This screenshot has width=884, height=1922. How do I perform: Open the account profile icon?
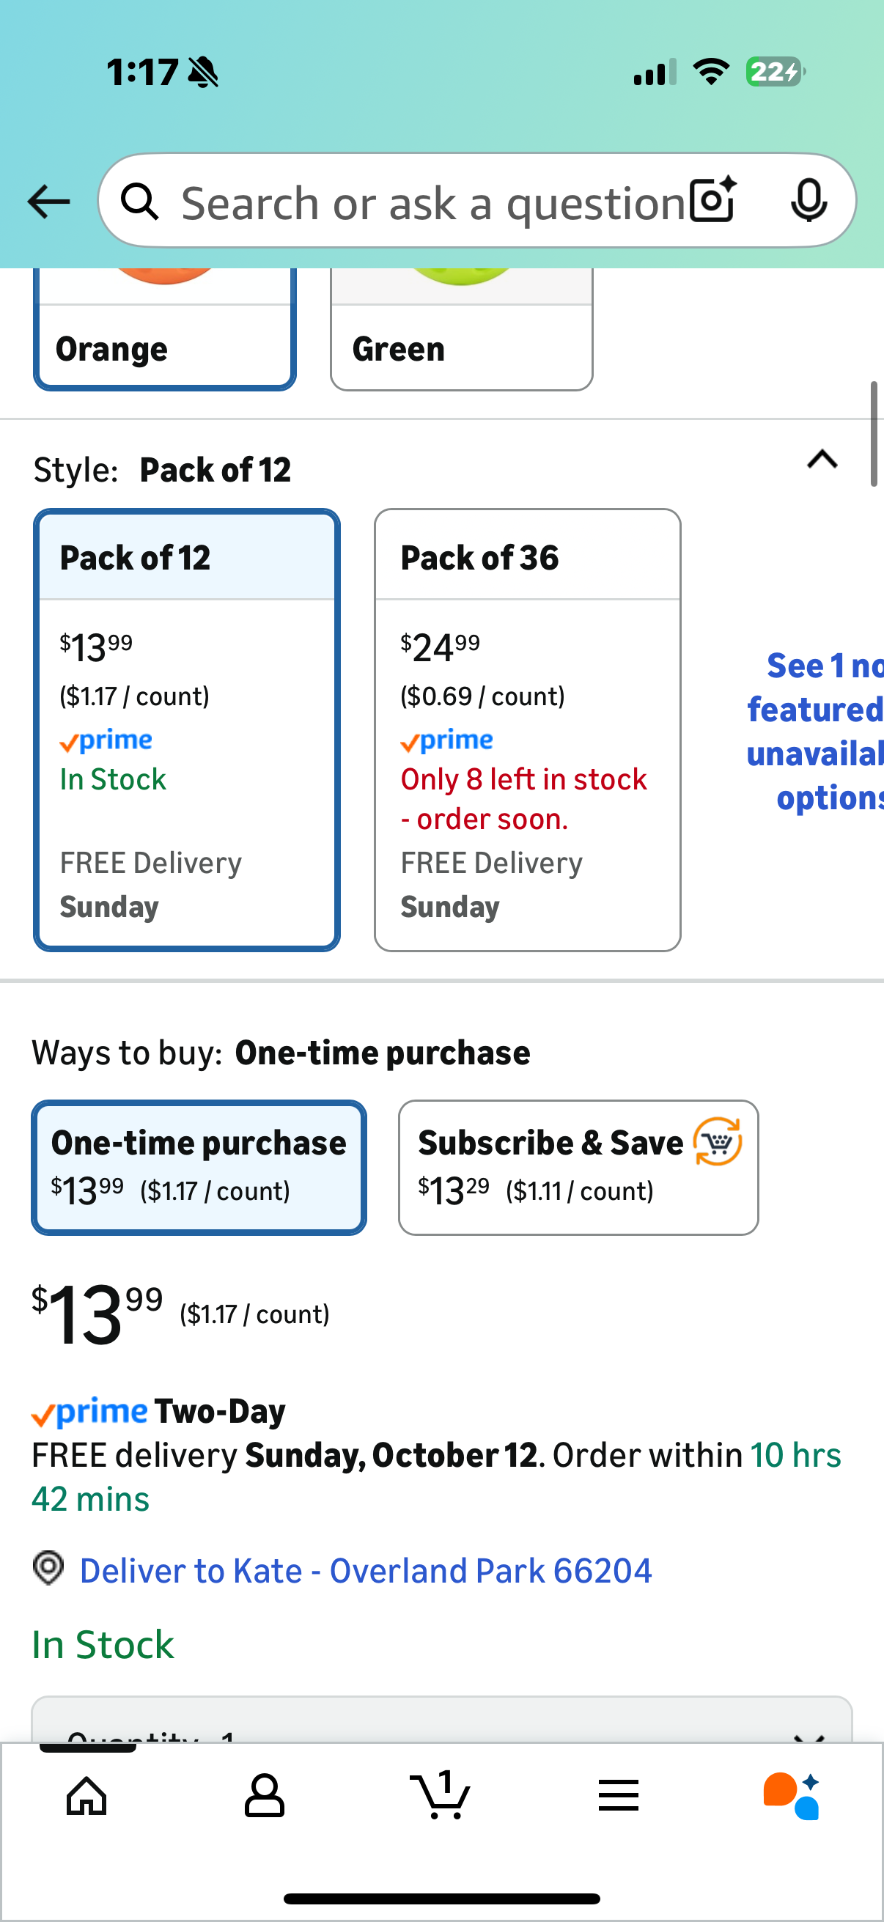point(264,1795)
